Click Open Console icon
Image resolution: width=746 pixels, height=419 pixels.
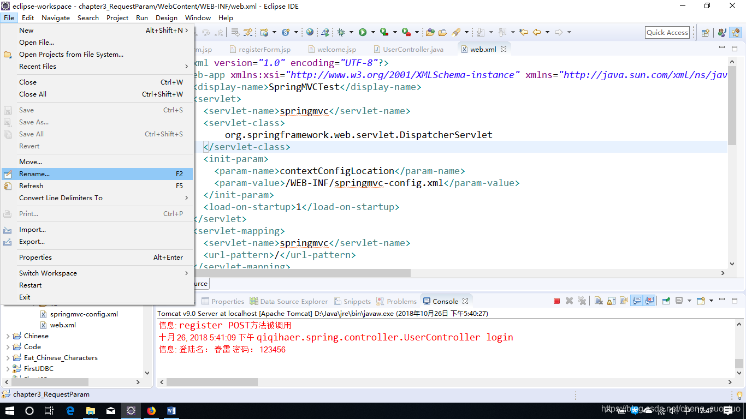click(x=701, y=301)
